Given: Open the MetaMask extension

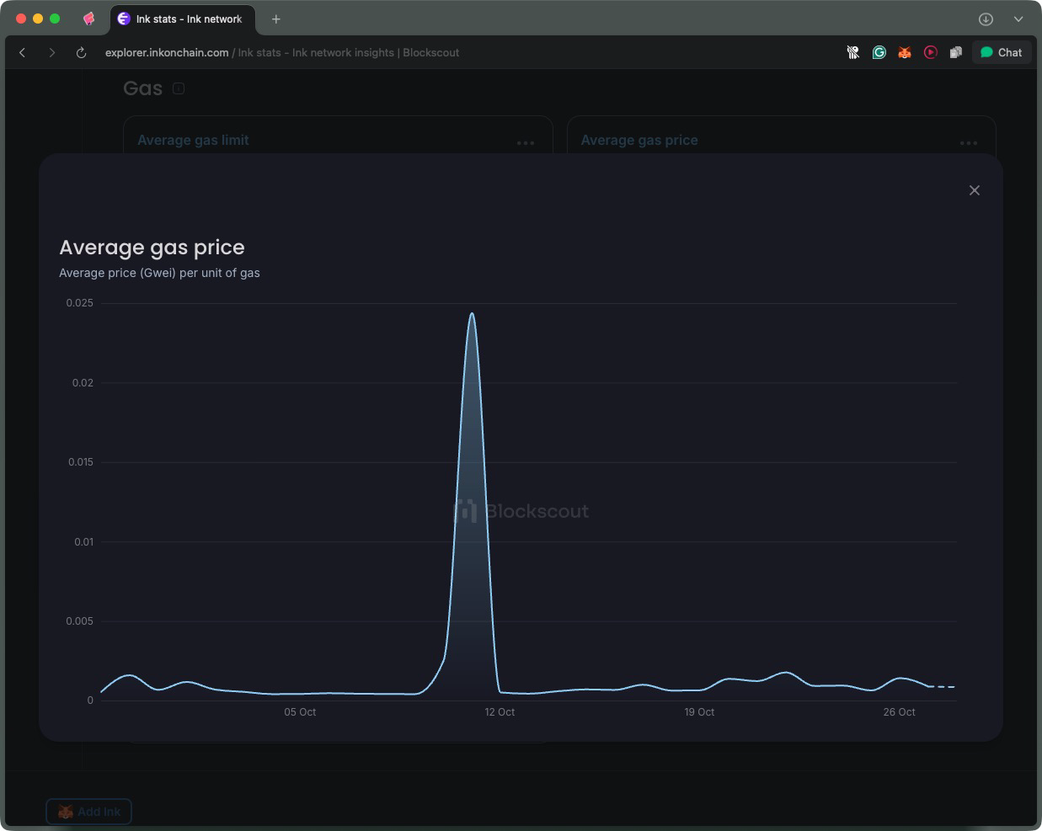Looking at the screenshot, I should (905, 52).
